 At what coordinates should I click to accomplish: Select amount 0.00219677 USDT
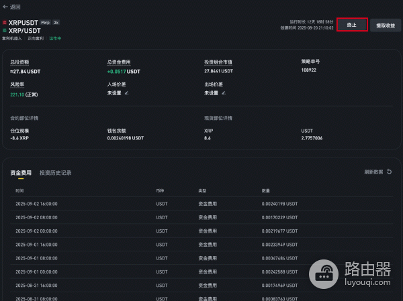[279, 231]
